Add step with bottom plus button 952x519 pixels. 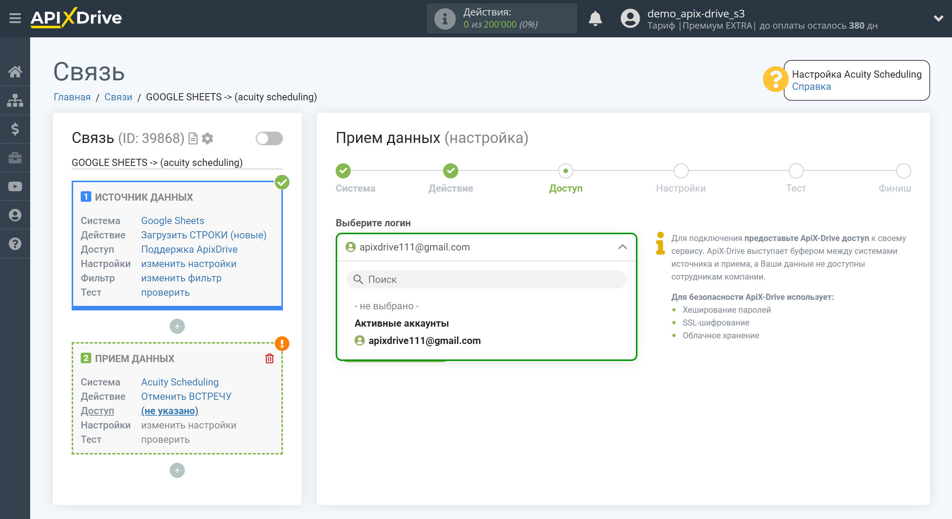pyautogui.click(x=177, y=470)
